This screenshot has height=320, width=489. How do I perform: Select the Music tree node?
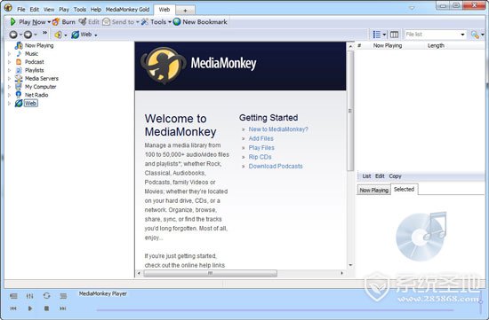[x=31, y=54]
